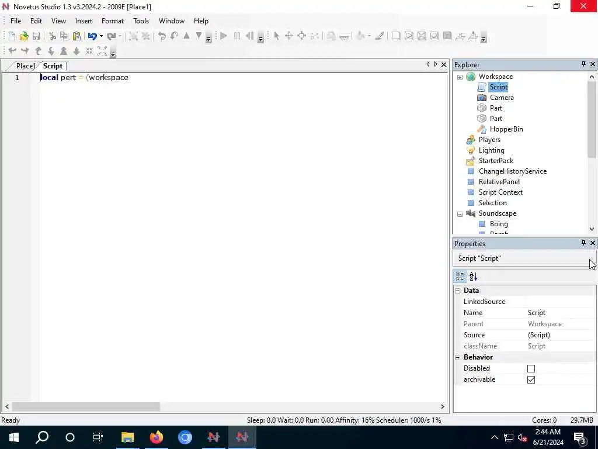Open the Redo history dropdown arrow
Image resolution: width=598 pixels, height=449 pixels.
click(120, 36)
